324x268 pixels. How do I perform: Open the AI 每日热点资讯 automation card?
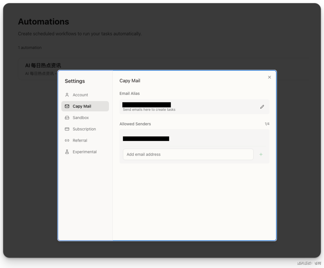click(44, 65)
